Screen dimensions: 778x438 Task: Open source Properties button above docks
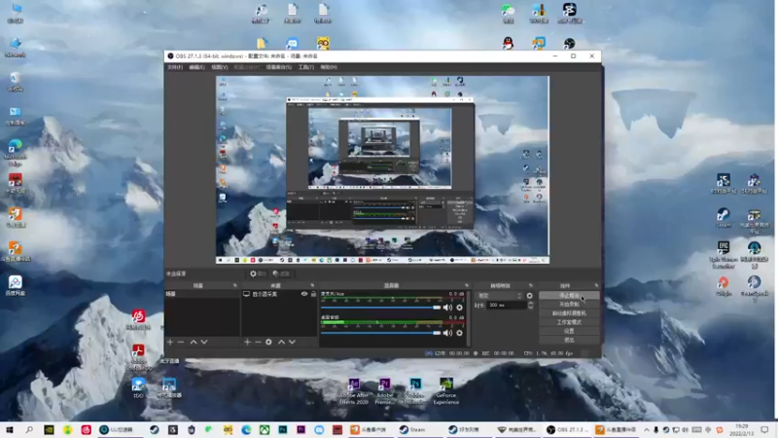[x=258, y=274]
